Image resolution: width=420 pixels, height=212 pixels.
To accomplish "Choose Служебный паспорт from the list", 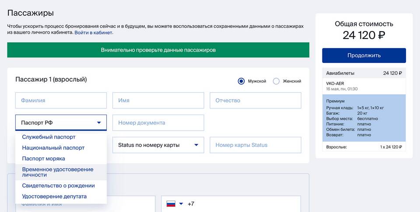I will pyautogui.click(x=49, y=137).
